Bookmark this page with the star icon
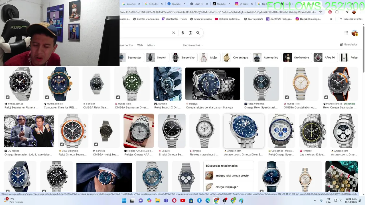 (321, 12)
